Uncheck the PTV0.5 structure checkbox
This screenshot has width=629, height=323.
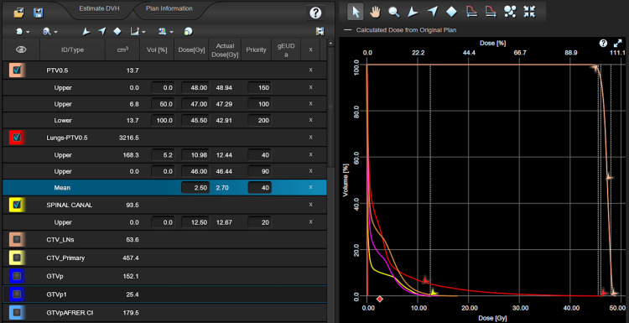[x=17, y=70]
